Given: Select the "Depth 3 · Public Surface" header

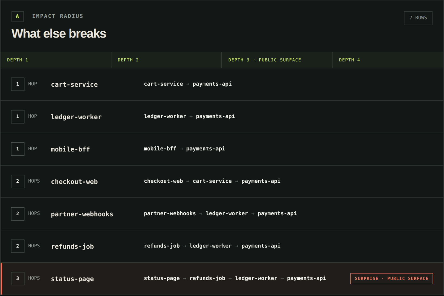Looking at the screenshot, I should [277, 60].
